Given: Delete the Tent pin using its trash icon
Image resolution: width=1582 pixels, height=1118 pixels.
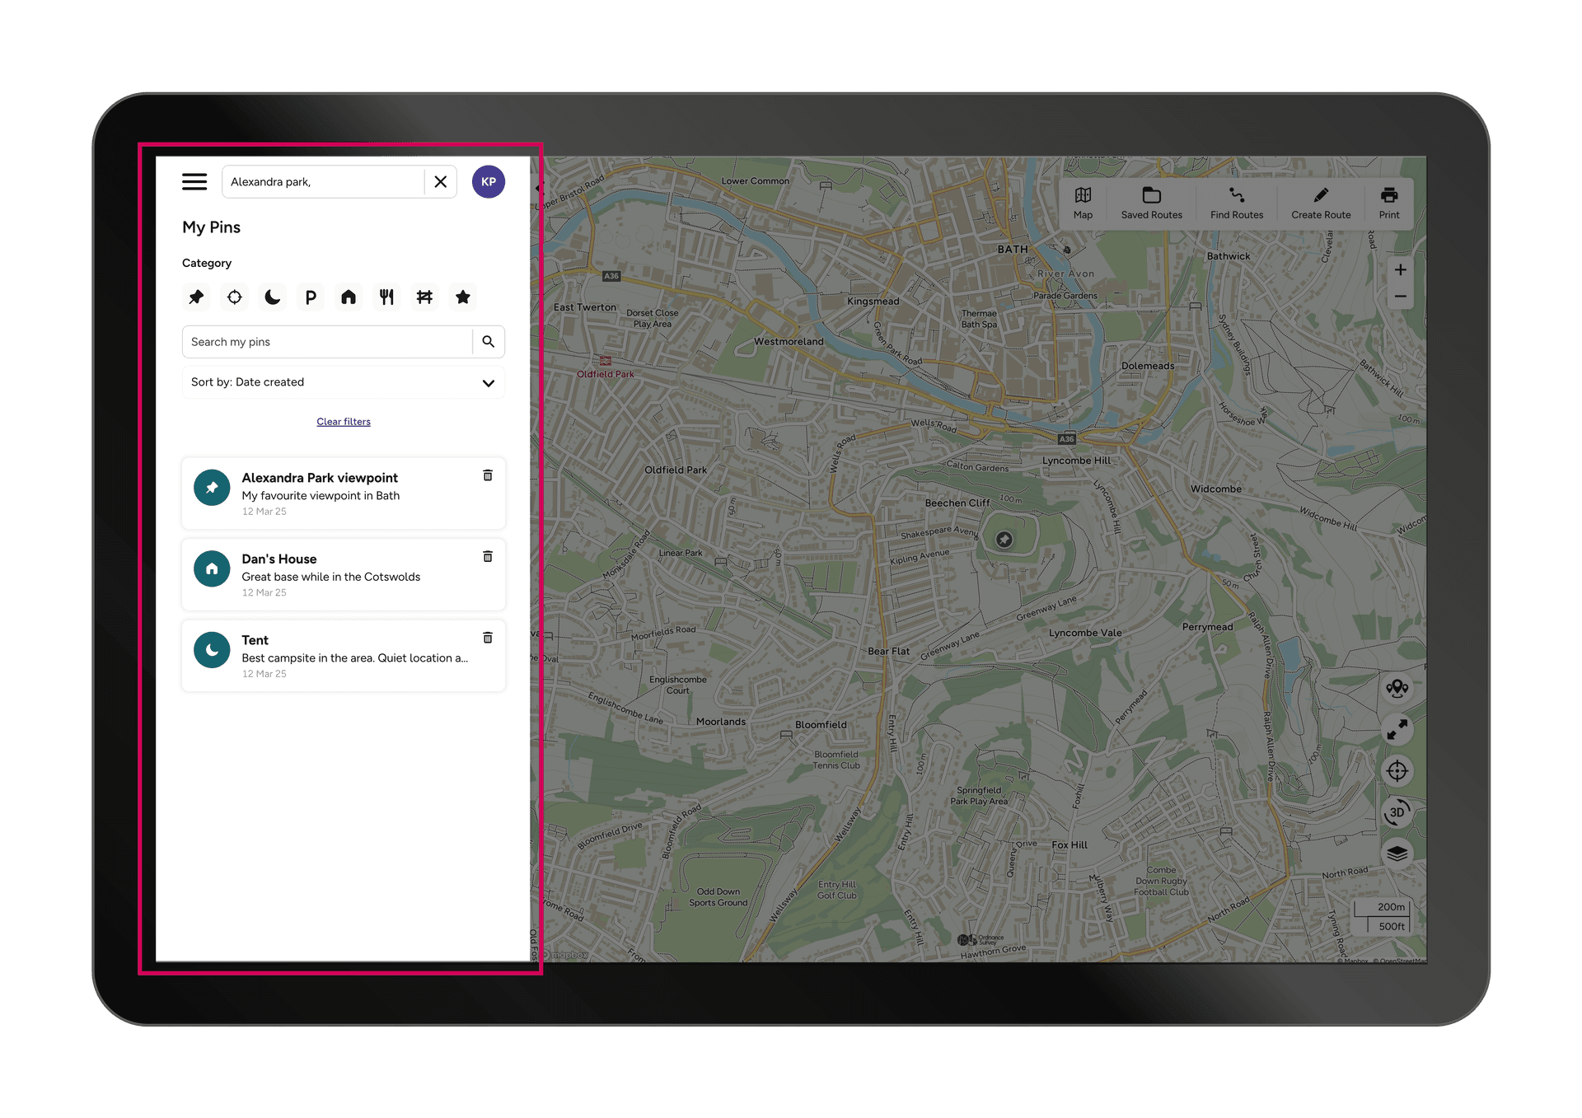Looking at the screenshot, I should (488, 638).
